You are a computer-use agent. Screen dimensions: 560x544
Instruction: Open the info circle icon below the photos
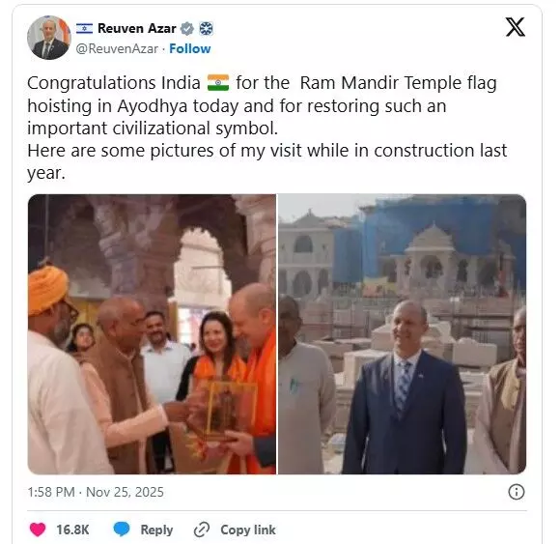click(517, 492)
